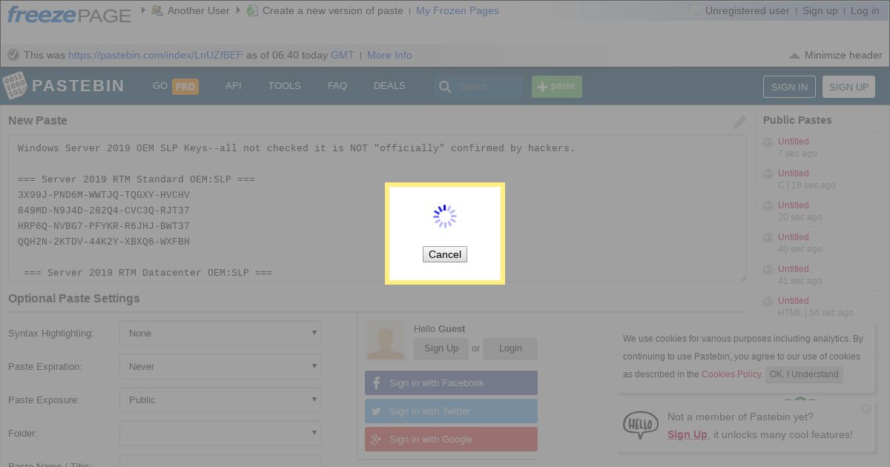
Task: Open the pastebin.com source URL link
Action: click(155, 55)
